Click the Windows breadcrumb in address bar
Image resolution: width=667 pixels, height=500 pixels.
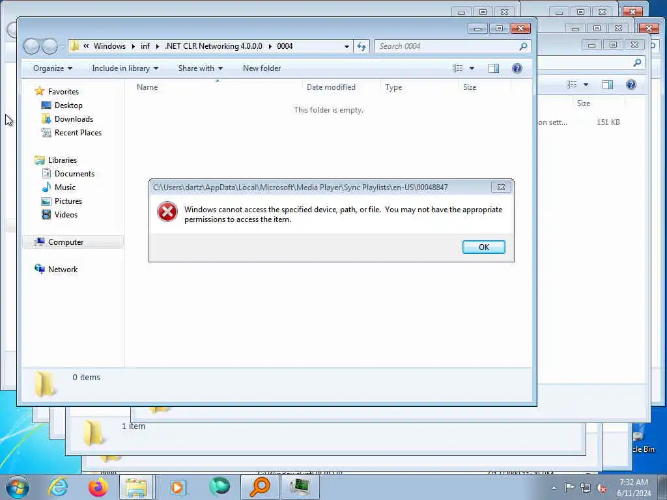pos(109,46)
